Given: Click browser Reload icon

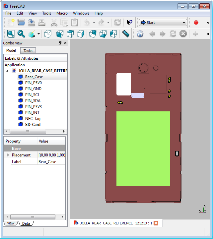Looking at the screenshot, I should click(x=173, y=34).
